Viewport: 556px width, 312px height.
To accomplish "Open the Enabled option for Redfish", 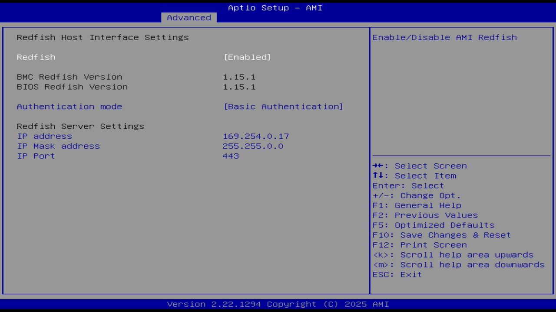I will [x=248, y=57].
